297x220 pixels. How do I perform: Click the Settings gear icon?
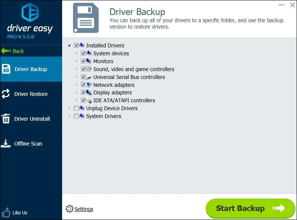(x=69, y=209)
